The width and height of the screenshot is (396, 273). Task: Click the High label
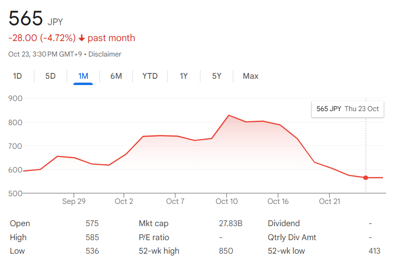(18, 237)
